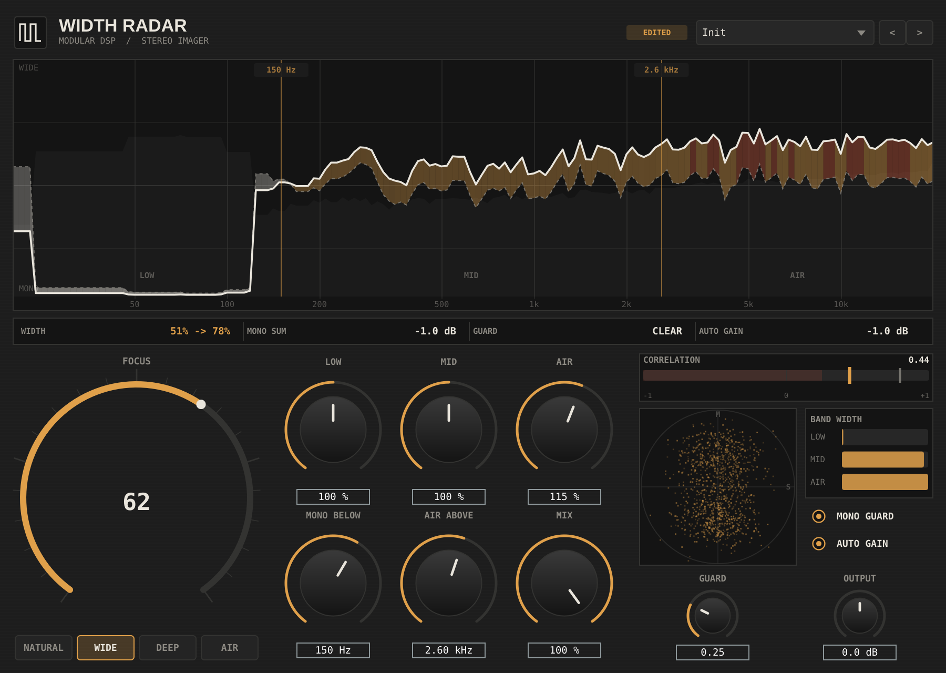Click the AUTO GAIN -1.0 dB readout

888,331
